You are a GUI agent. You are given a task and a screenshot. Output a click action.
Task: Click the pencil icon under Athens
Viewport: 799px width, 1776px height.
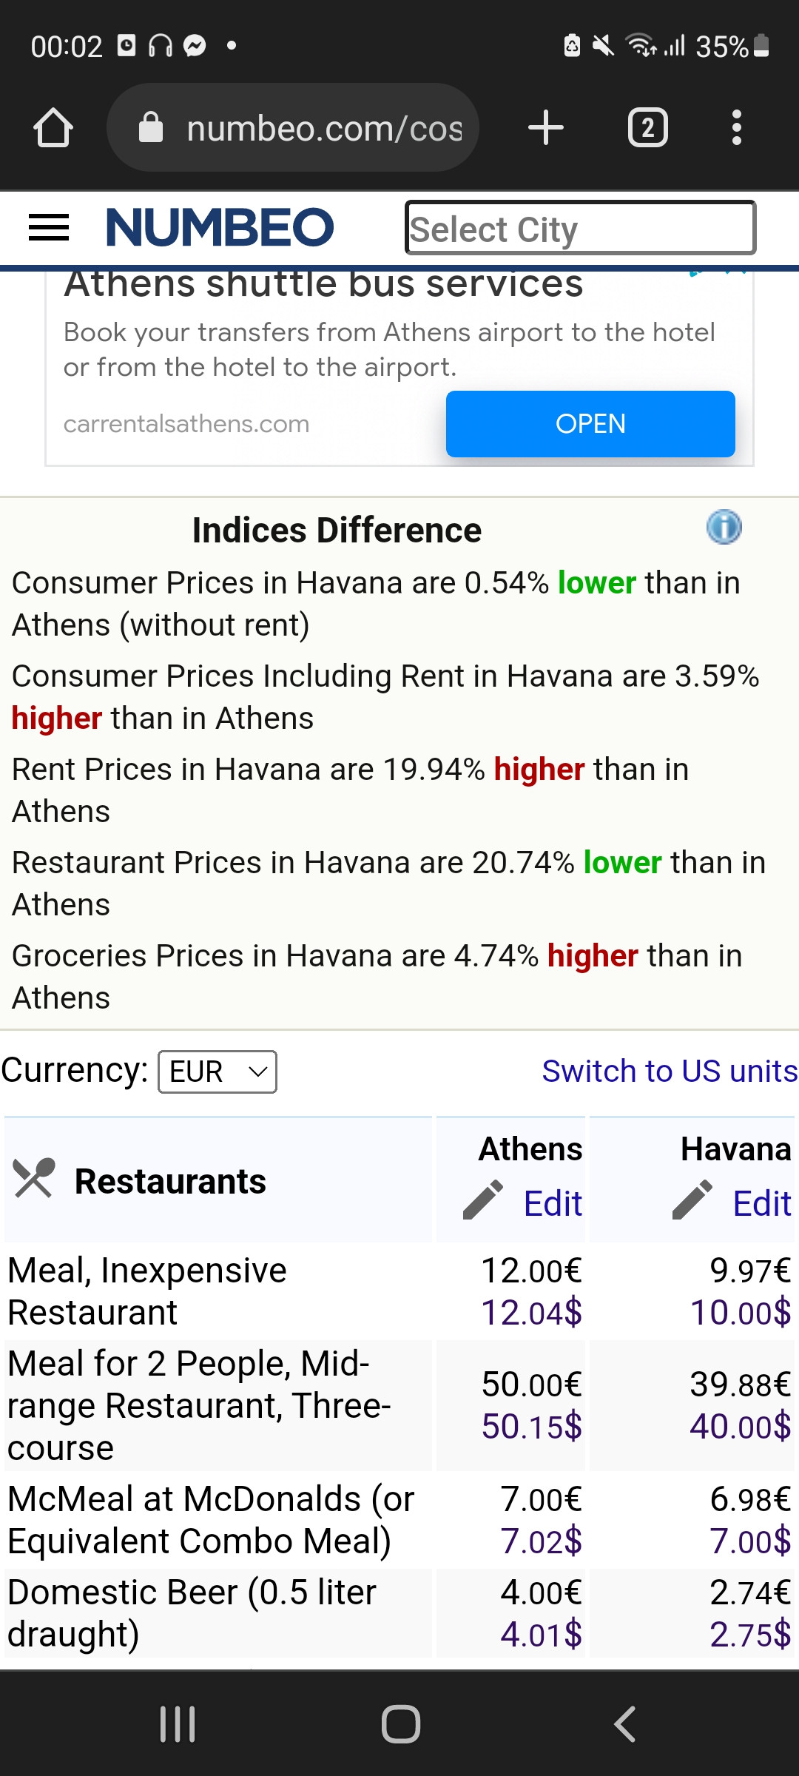tap(483, 1200)
